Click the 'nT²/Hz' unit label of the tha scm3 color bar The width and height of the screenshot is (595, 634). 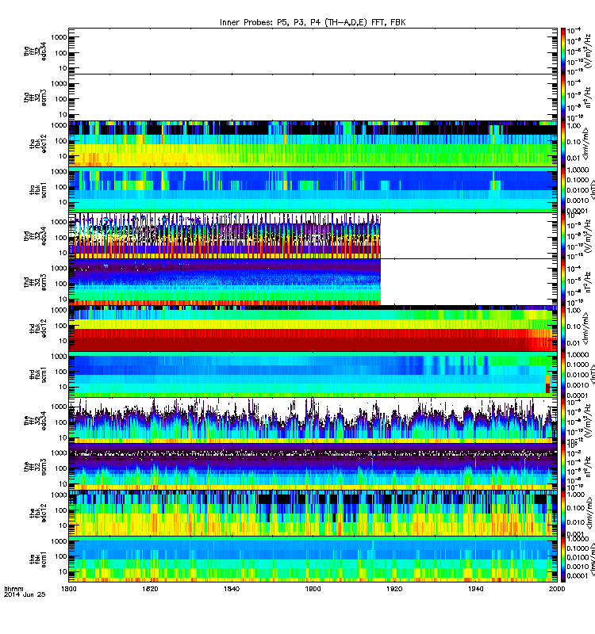coord(587,98)
